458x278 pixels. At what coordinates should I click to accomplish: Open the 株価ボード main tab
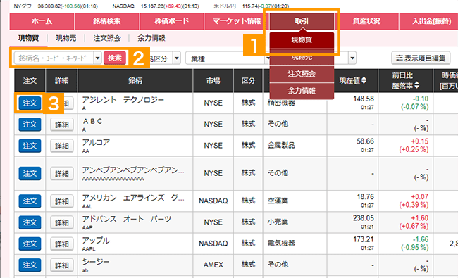[x=172, y=21]
